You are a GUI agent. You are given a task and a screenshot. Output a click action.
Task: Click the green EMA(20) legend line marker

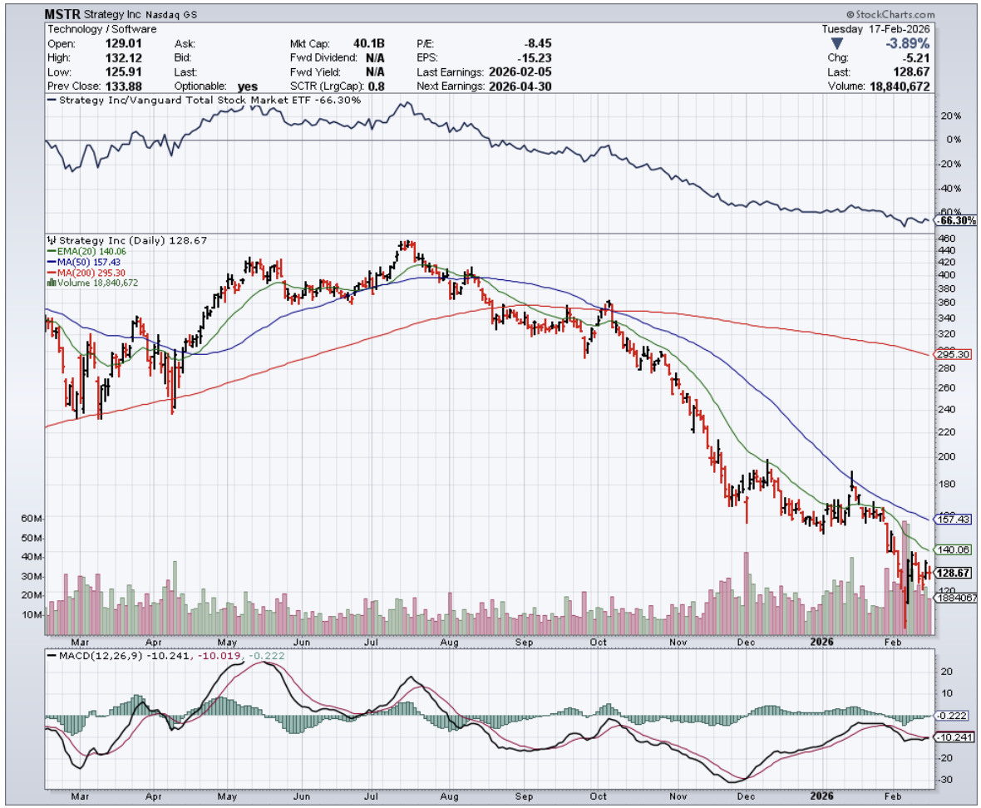coord(51,251)
